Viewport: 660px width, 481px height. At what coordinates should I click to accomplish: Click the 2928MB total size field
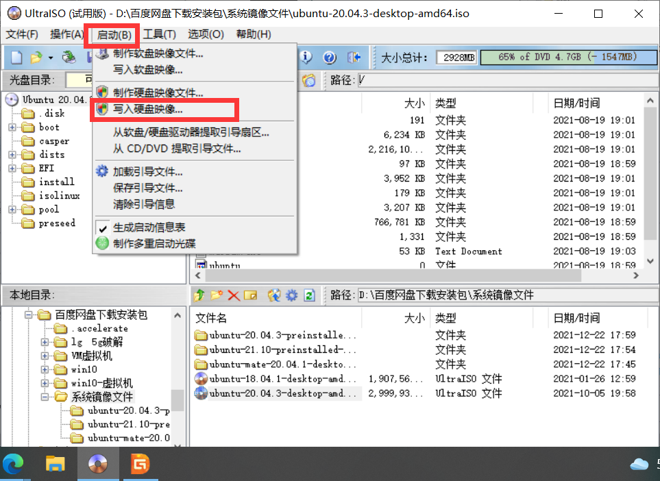point(456,58)
